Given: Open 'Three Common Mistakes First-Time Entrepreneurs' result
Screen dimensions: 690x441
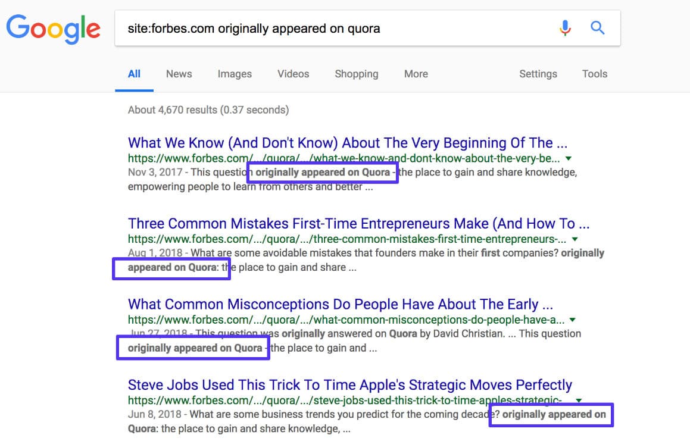Looking at the screenshot, I should click(358, 224).
